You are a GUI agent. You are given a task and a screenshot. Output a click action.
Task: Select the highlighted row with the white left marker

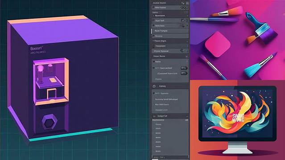(170, 31)
